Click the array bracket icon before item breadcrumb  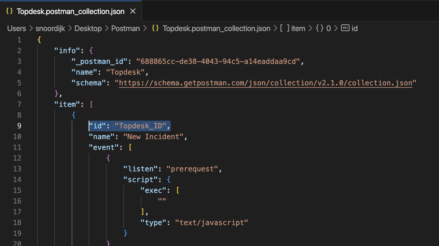pos(285,28)
